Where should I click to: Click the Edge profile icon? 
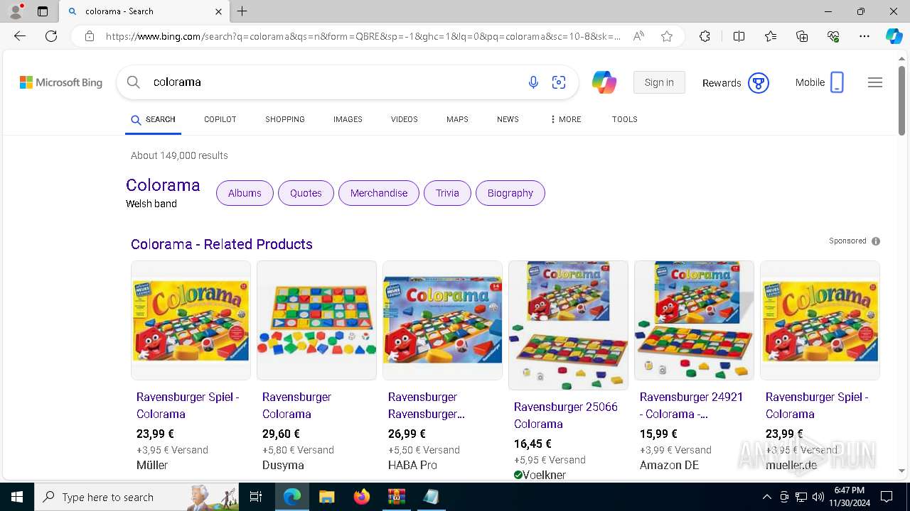(x=16, y=11)
